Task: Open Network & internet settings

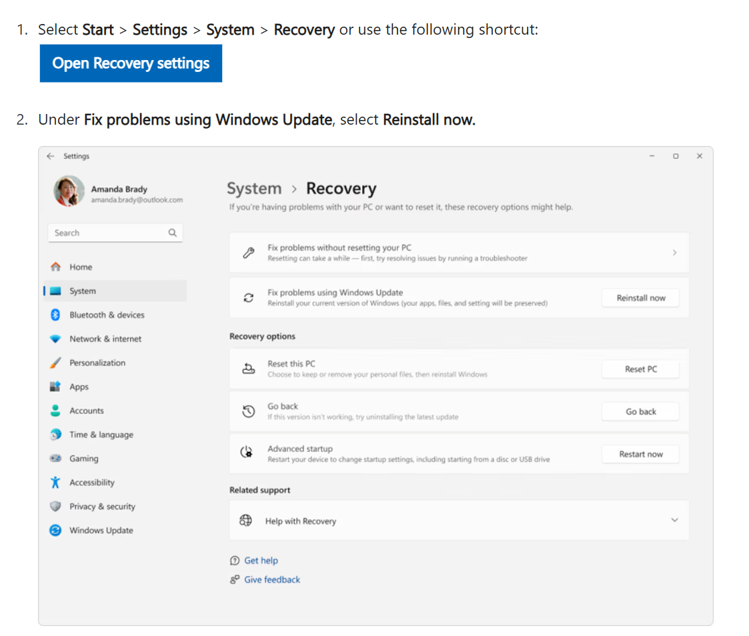Action: tap(115, 339)
